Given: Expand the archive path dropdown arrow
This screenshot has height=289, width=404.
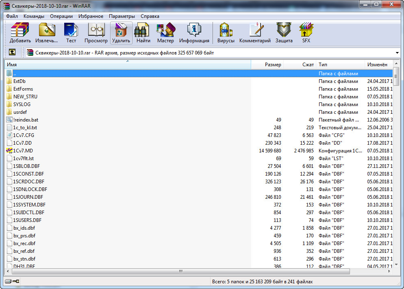Looking at the screenshot, I should [397, 53].
